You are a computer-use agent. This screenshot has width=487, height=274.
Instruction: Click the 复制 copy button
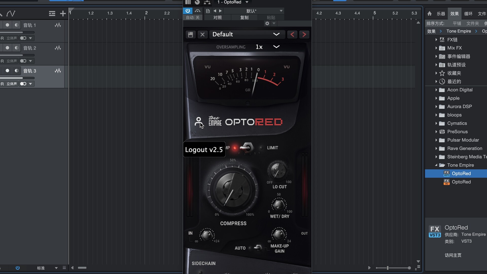244,18
